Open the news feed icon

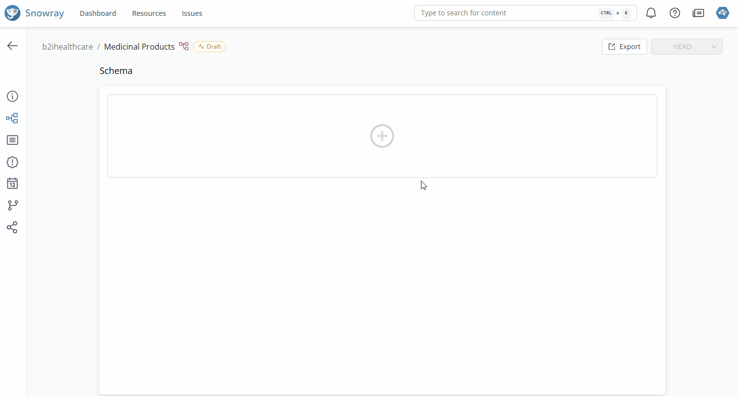coord(698,13)
